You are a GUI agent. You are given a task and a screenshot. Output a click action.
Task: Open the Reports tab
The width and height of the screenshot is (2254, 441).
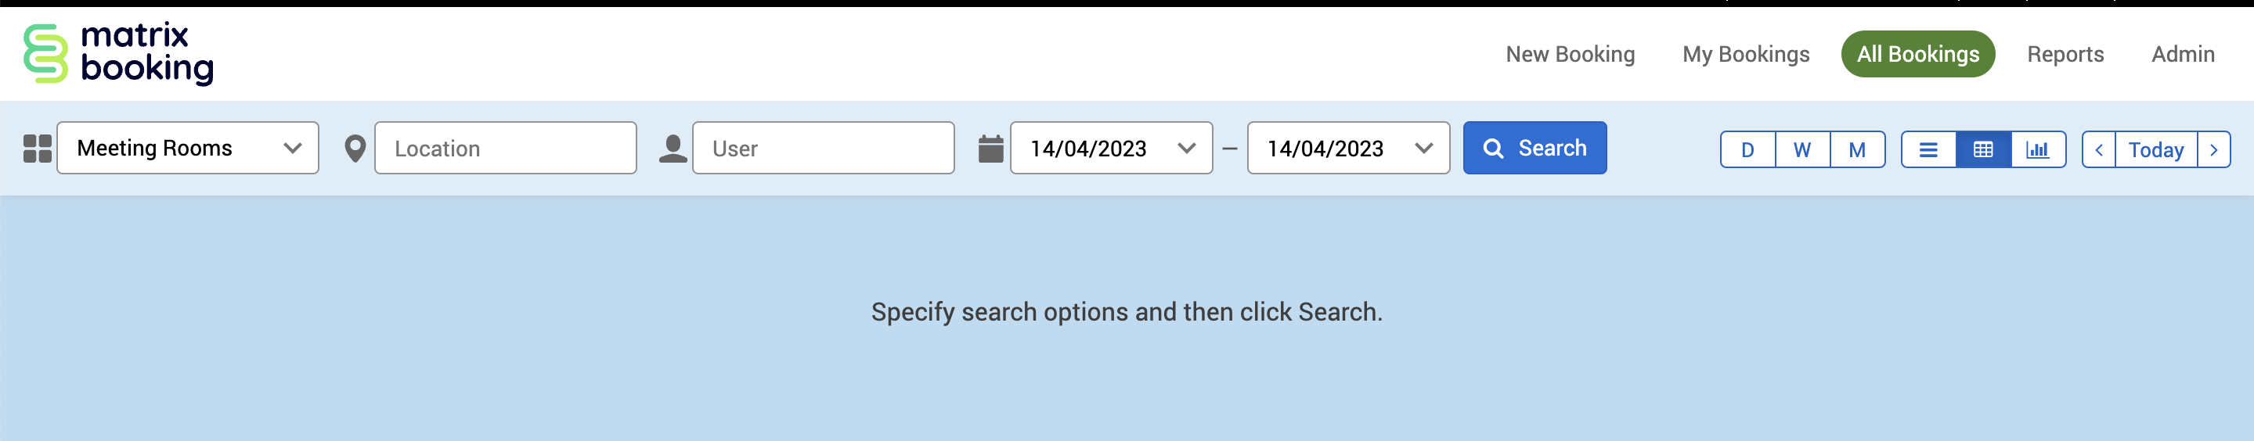(2065, 54)
